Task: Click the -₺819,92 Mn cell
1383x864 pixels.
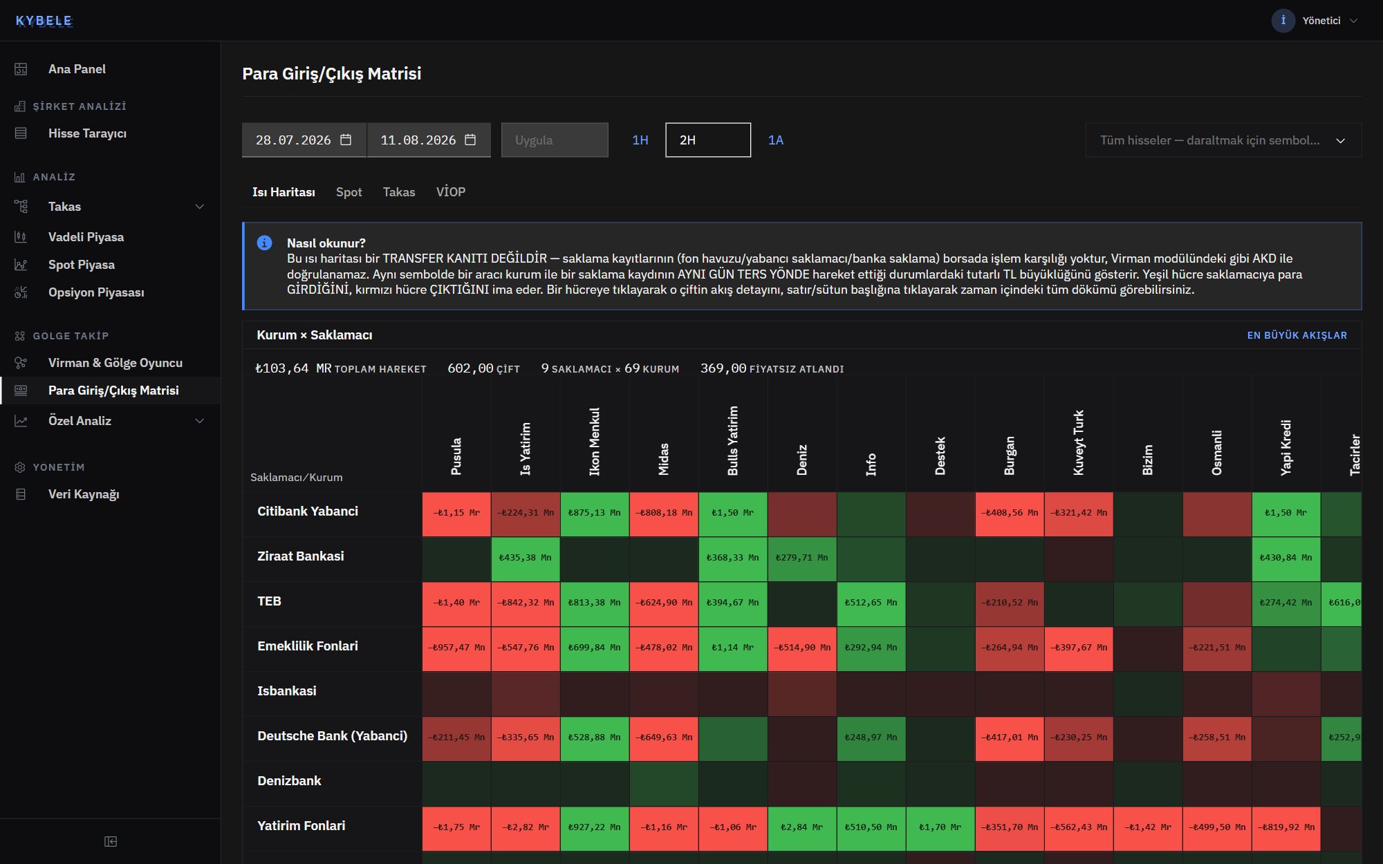Action: (1286, 829)
